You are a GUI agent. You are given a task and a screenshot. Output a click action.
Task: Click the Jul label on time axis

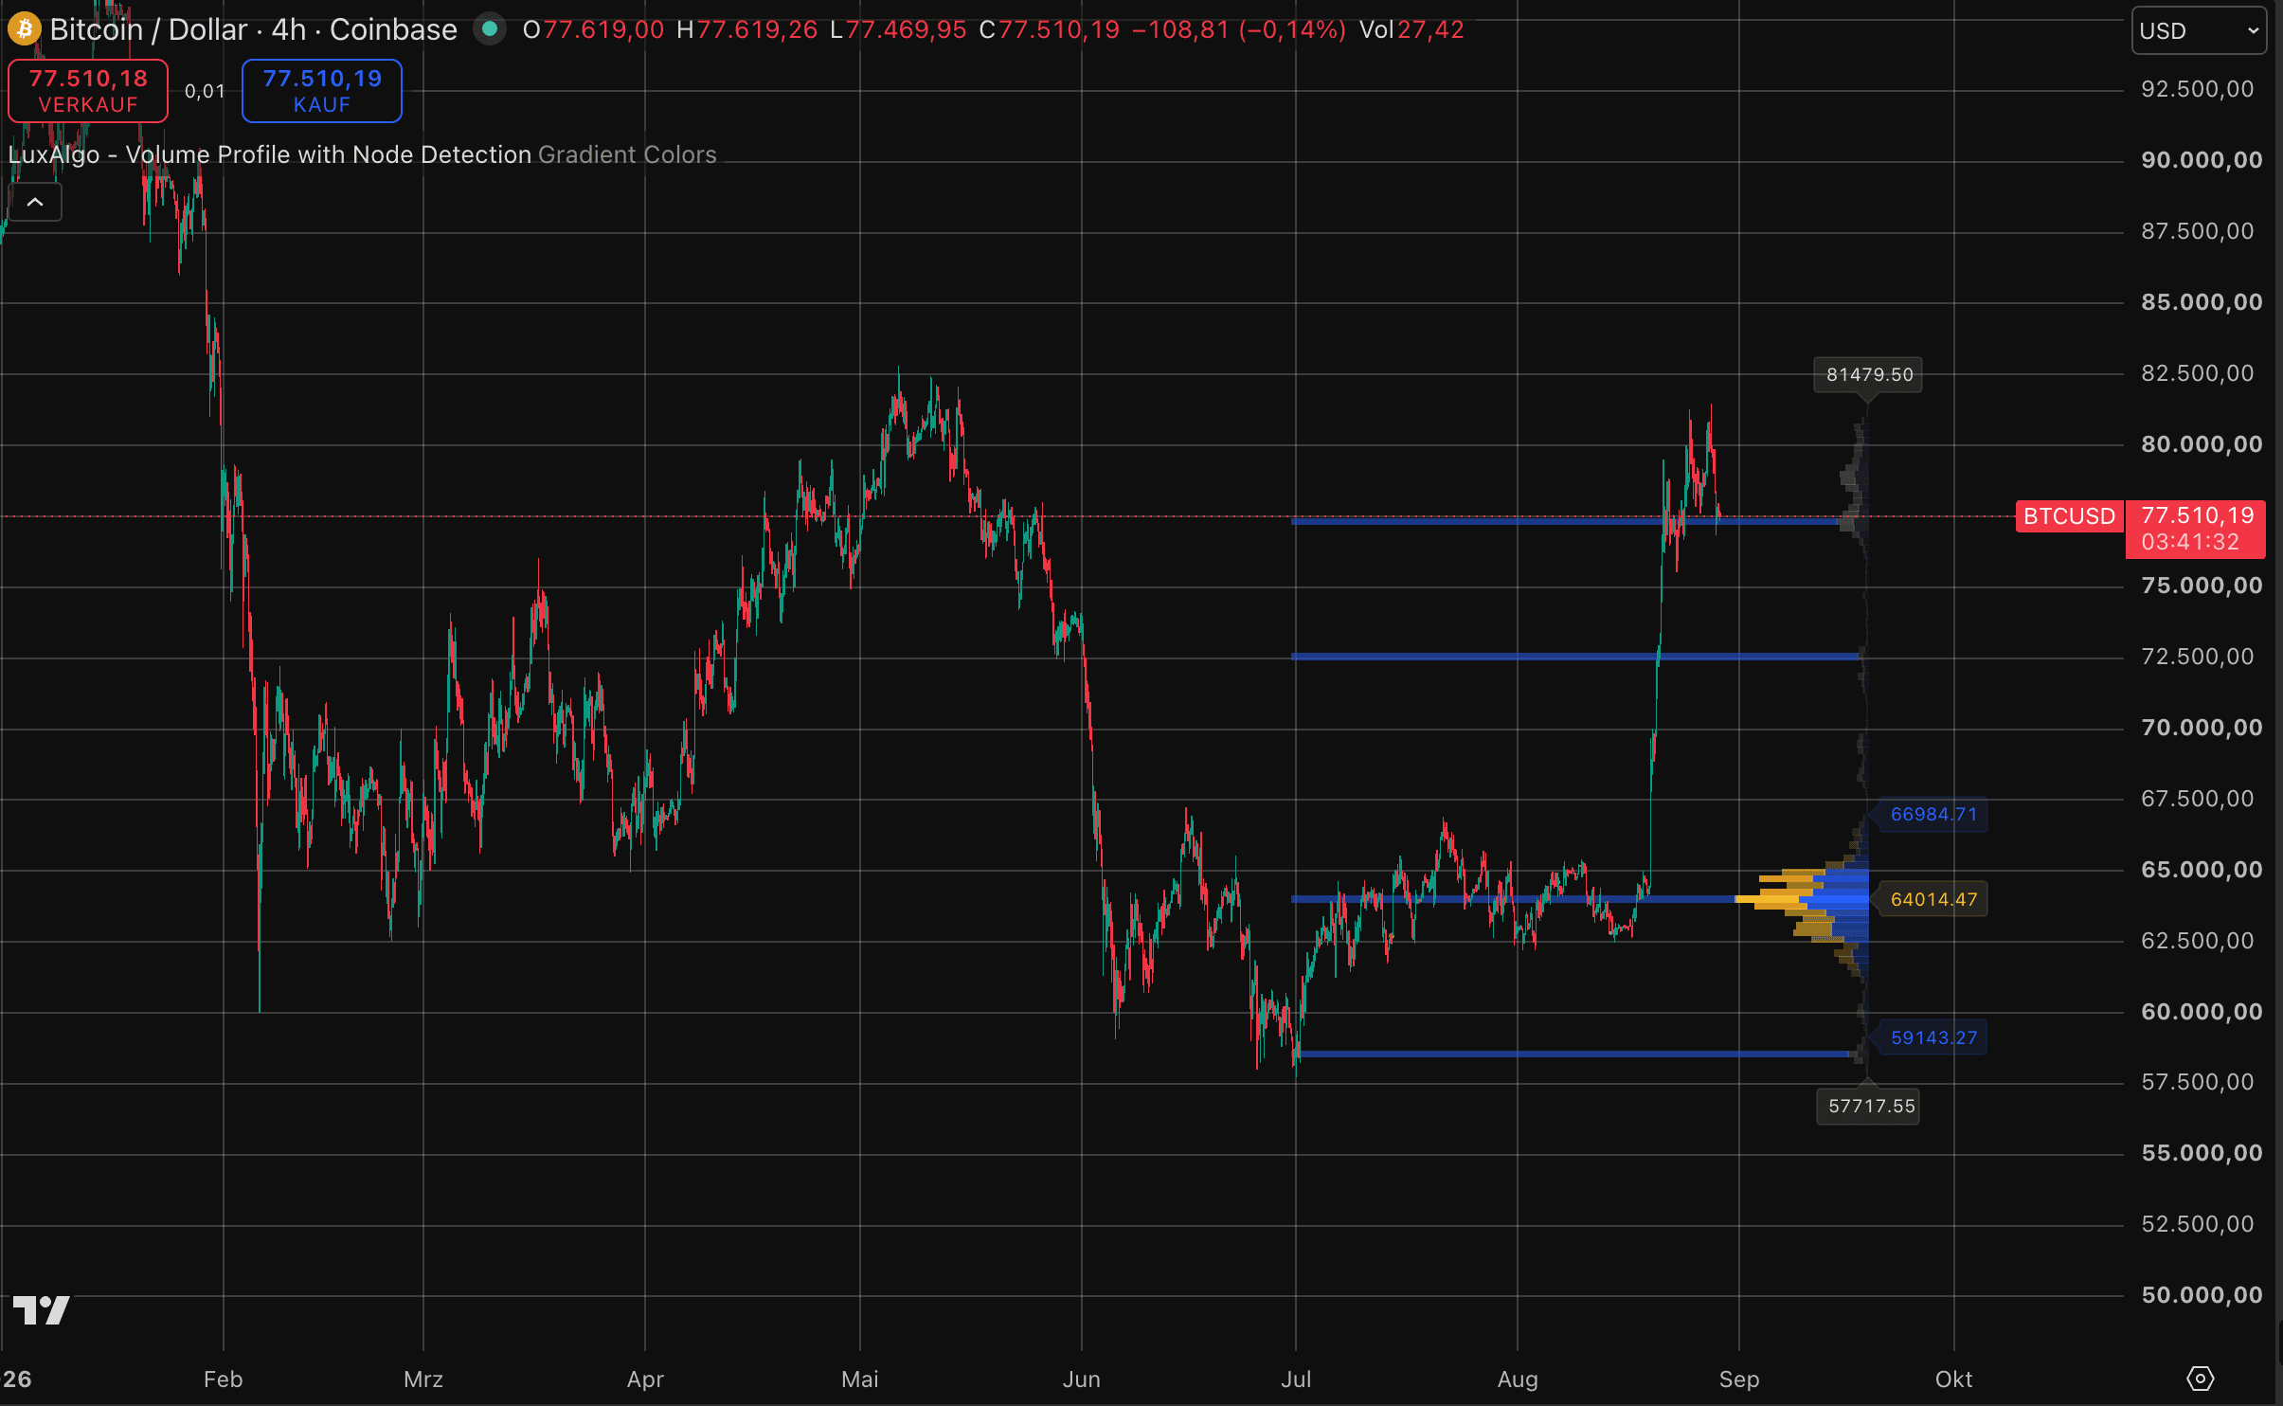pos(1296,1379)
